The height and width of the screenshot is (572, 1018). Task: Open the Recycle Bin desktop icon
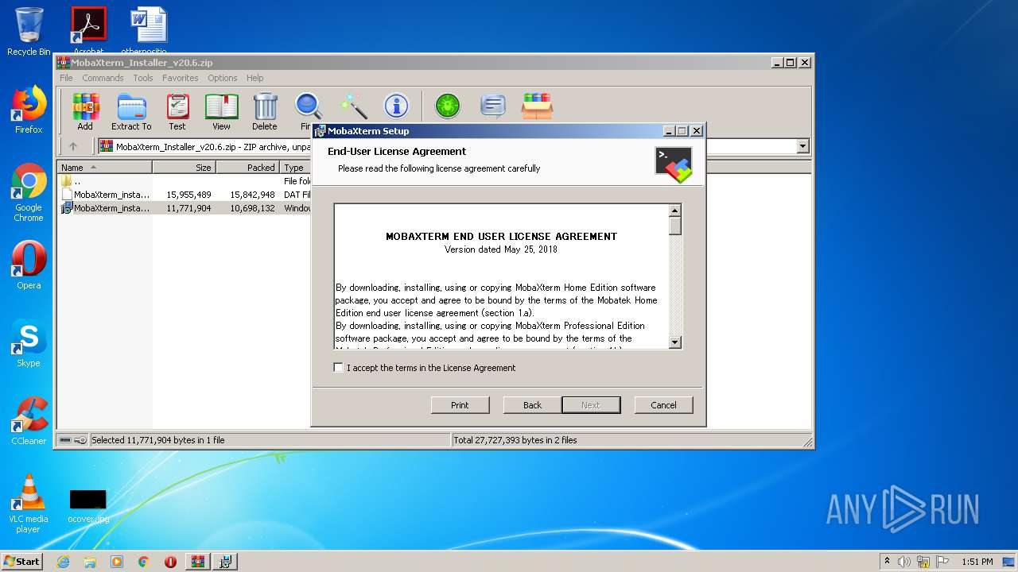(x=29, y=32)
